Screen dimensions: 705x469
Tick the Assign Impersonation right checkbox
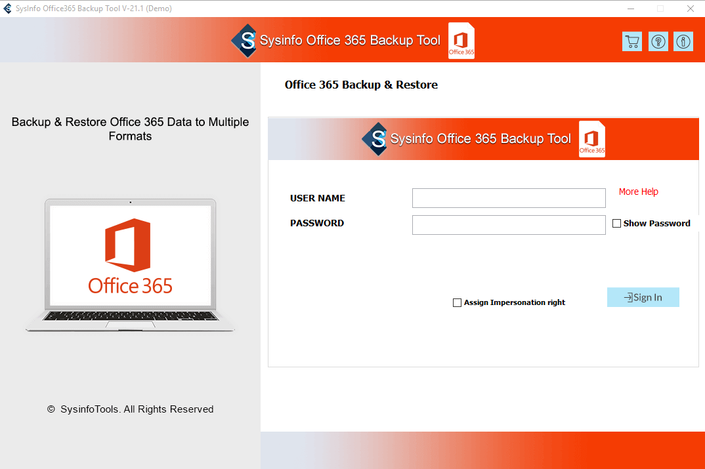pos(458,303)
